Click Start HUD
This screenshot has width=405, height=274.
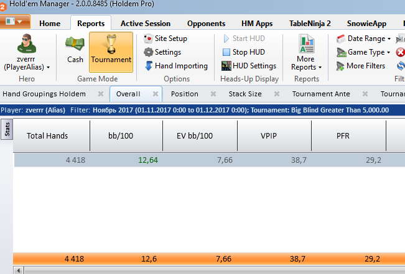244,39
